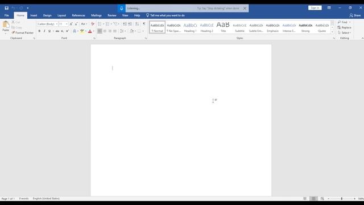The image size is (364, 205).
Task: Open font color dropdown arrow
Action: click(93, 31)
